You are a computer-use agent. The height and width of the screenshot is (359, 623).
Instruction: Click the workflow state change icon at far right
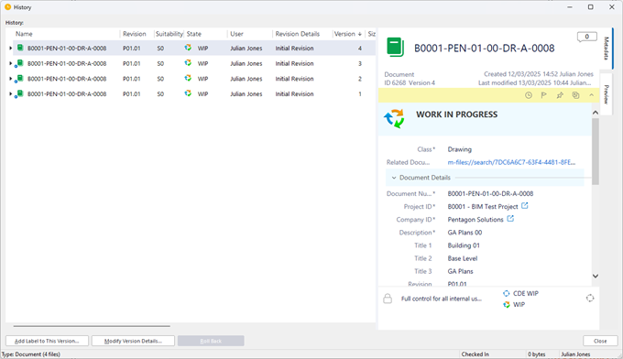[590, 299]
